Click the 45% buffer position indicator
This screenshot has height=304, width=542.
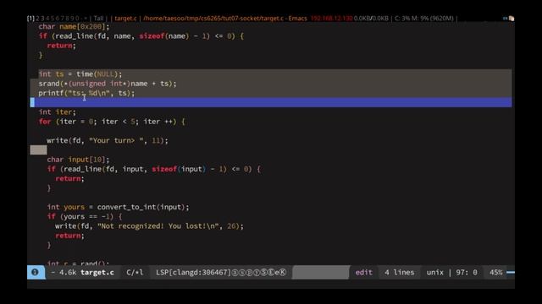click(495, 272)
